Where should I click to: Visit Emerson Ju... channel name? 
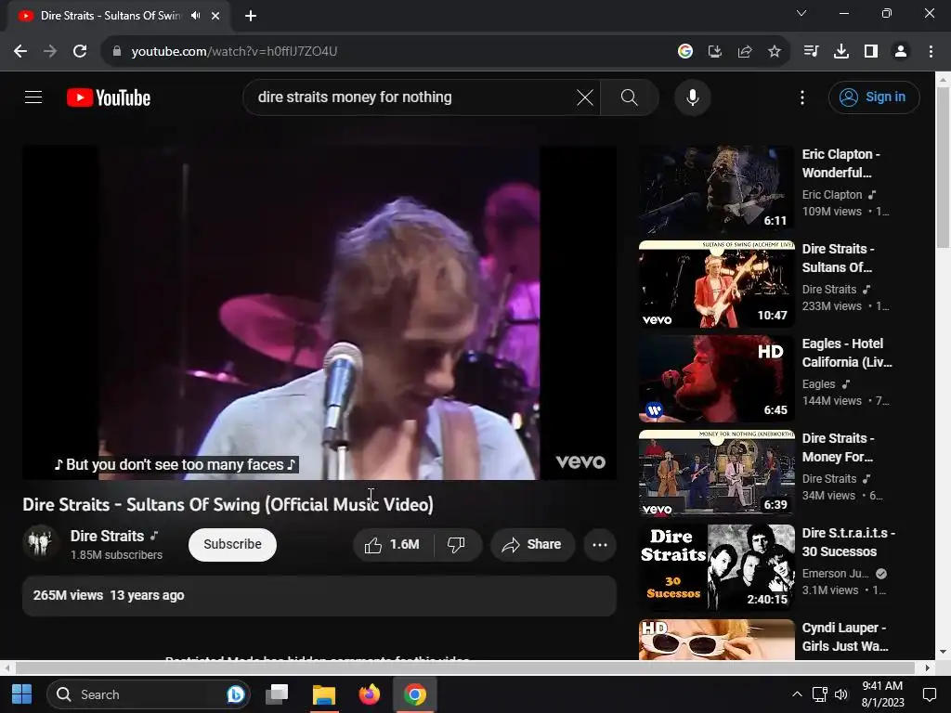[835, 574]
